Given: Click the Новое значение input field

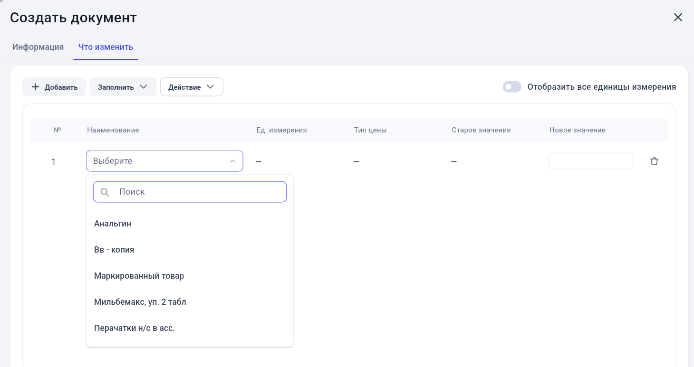Looking at the screenshot, I should pos(591,161).
